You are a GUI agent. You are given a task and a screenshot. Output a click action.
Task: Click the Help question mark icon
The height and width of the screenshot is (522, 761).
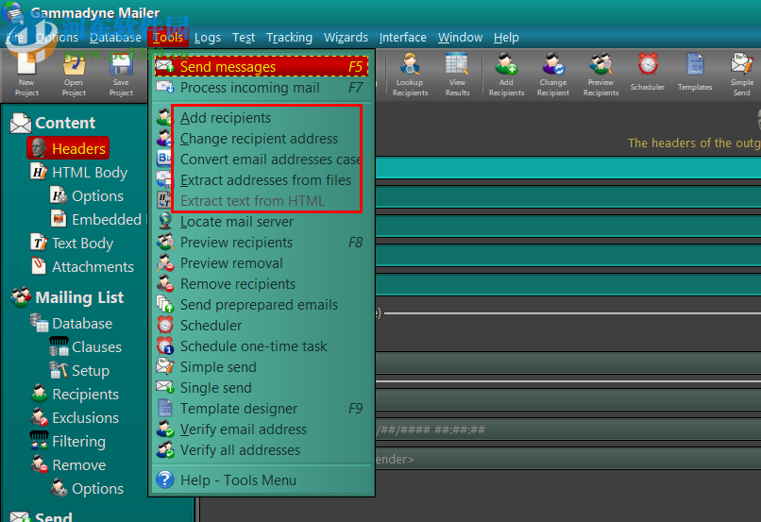(x=165, y=480)
